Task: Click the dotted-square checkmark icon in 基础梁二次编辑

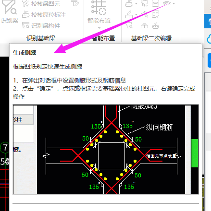Action: [x=155, y=14]
